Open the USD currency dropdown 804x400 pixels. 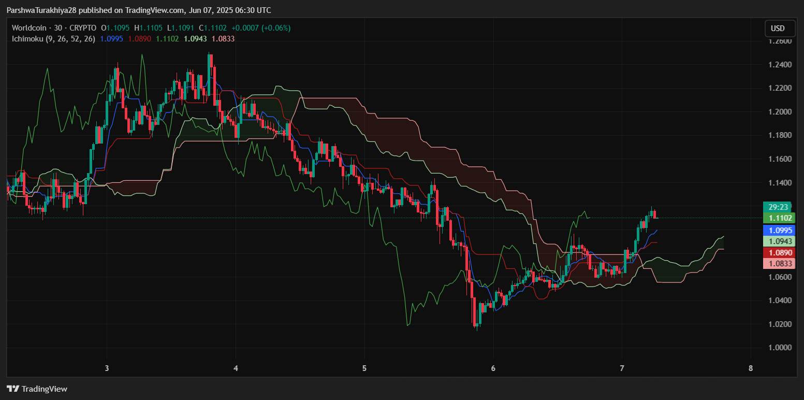(x=778, y=28)
